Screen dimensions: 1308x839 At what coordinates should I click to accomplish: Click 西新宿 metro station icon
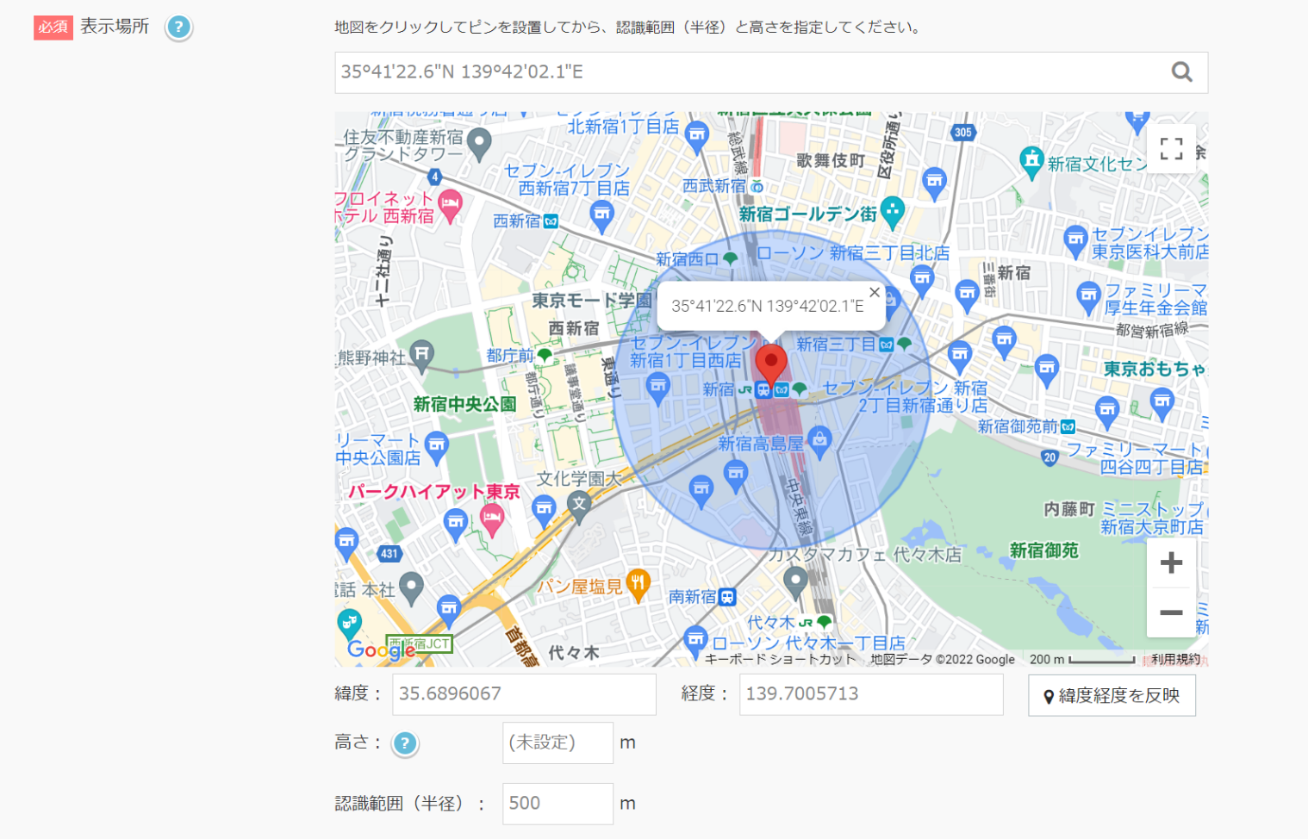551,221
